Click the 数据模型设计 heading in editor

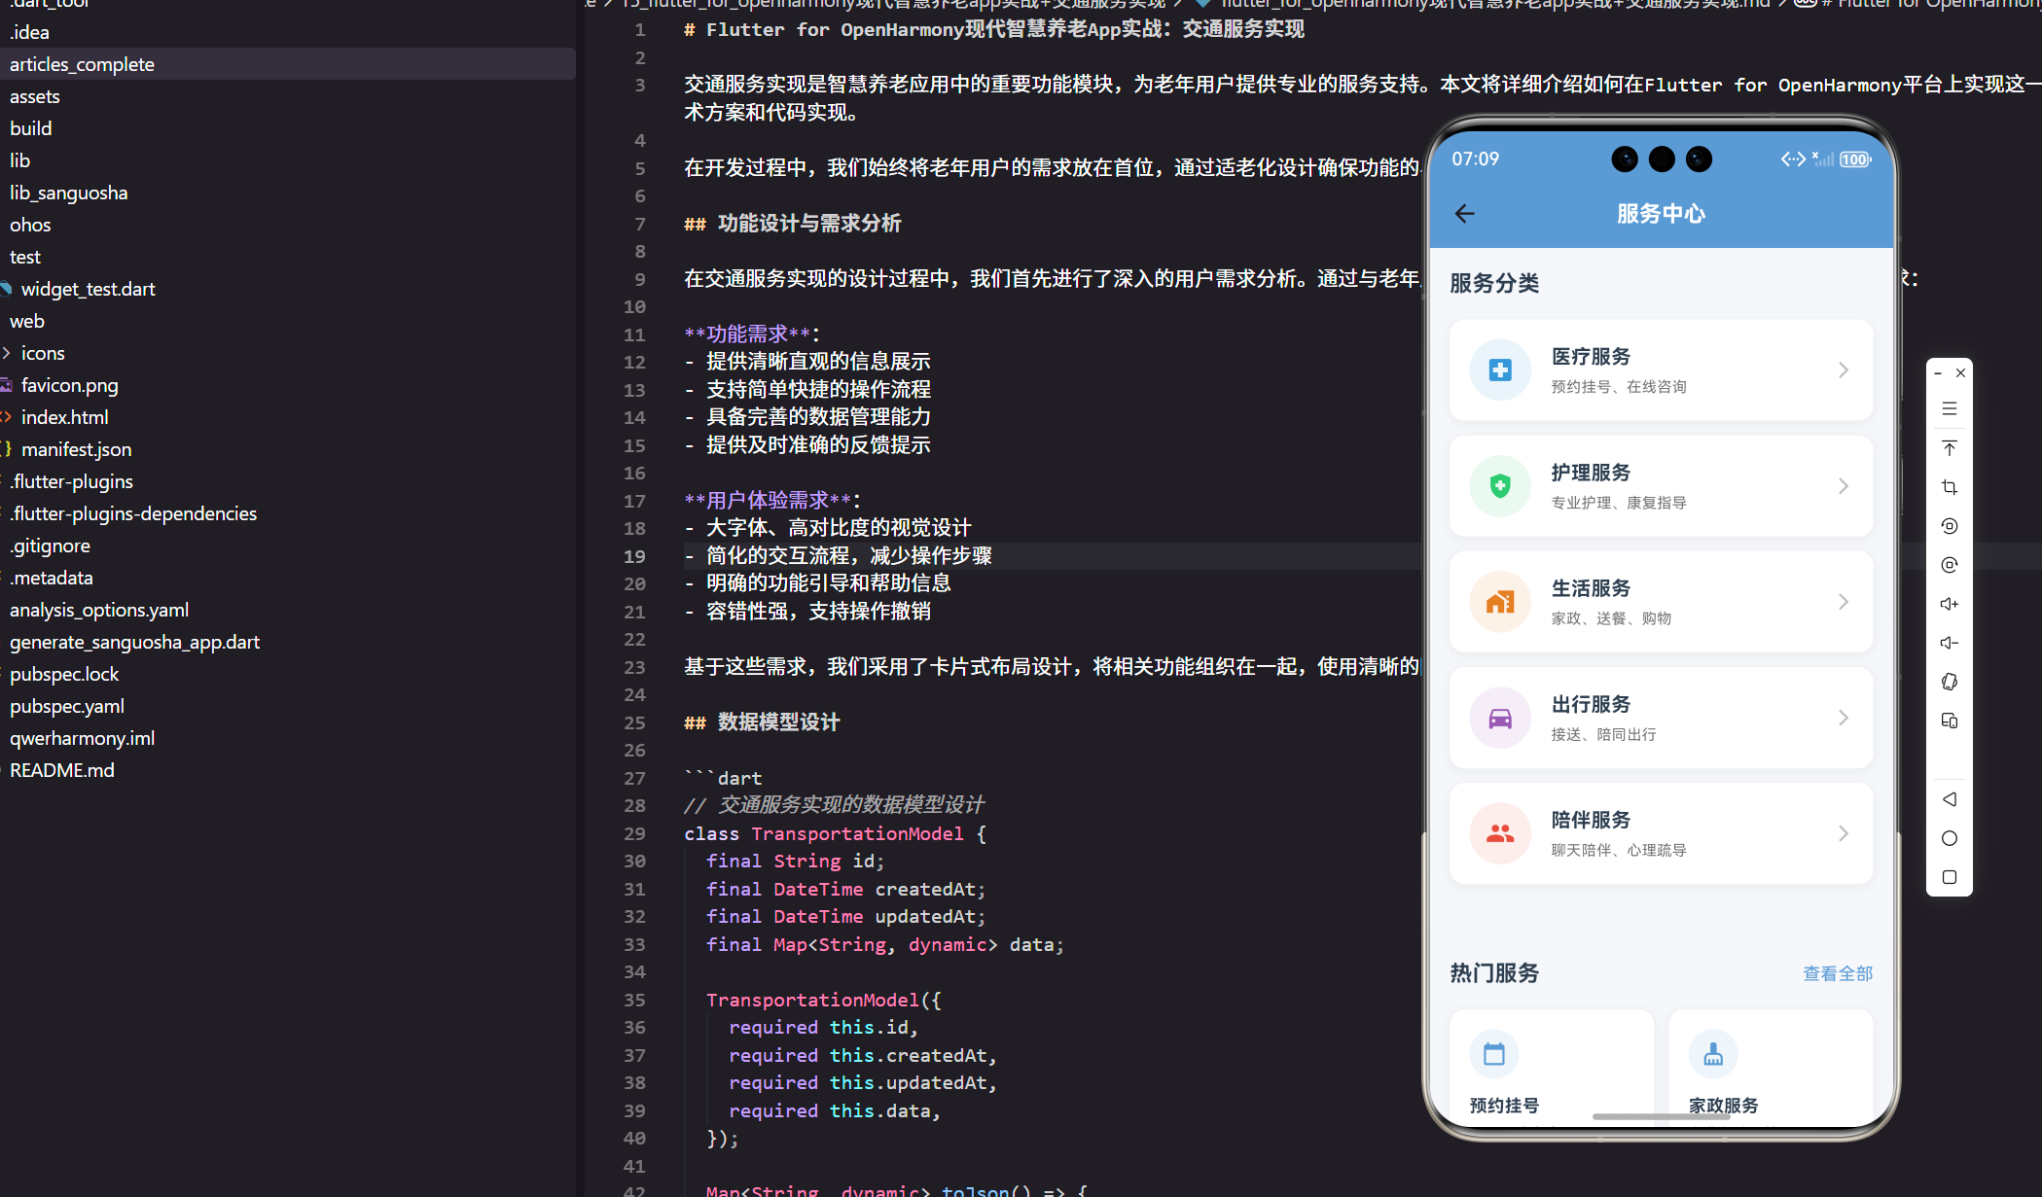pyautogui.click(x=778, y=722)
